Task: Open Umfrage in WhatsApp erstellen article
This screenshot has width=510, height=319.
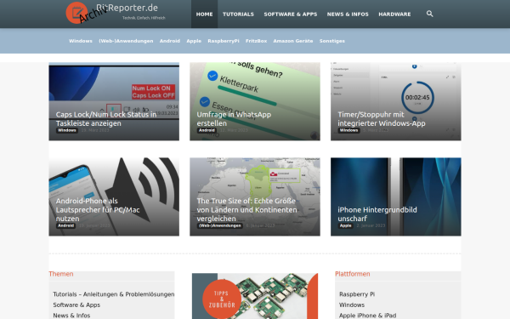Action: point(255,101)
